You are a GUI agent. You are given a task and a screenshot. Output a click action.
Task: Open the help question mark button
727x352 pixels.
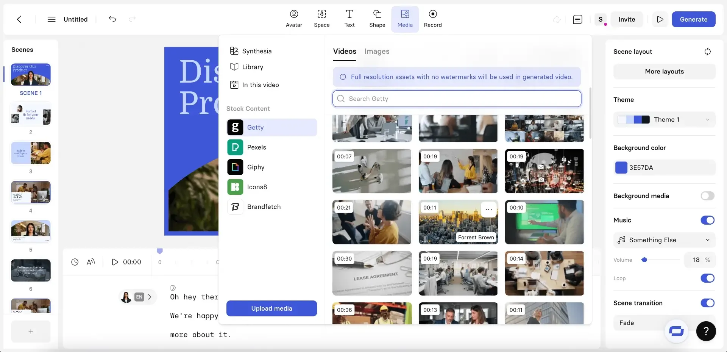(x=706, y=331)
